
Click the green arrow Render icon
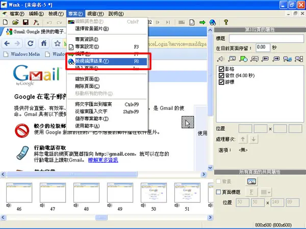click(202, 22)
